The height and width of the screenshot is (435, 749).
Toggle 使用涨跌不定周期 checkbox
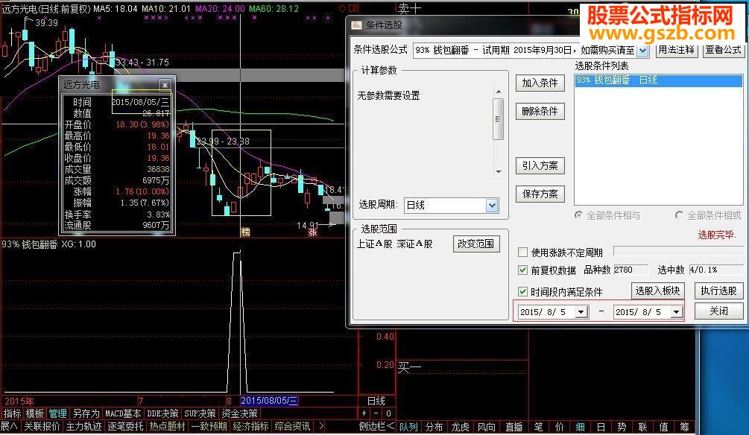(x=522, y=252)
